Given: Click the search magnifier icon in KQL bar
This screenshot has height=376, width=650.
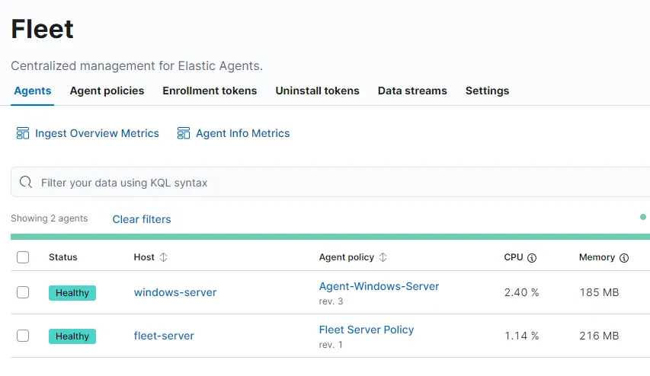Looking at the screenshot, I should point(26,182).
